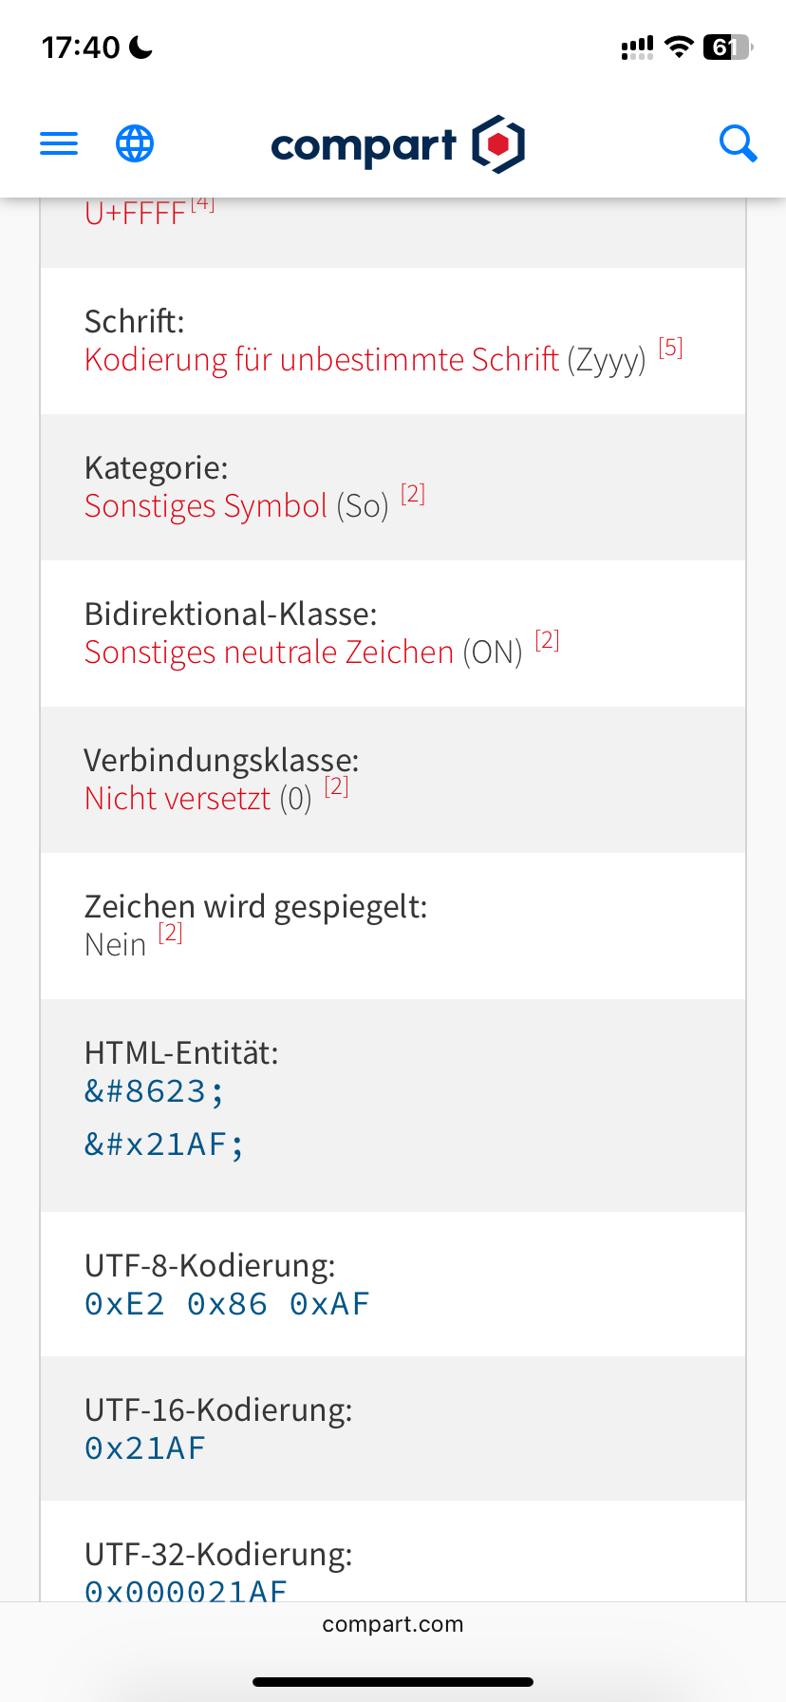
Task: Open footnote [5] next to Zyyy
Action: (x=670, y=348)
